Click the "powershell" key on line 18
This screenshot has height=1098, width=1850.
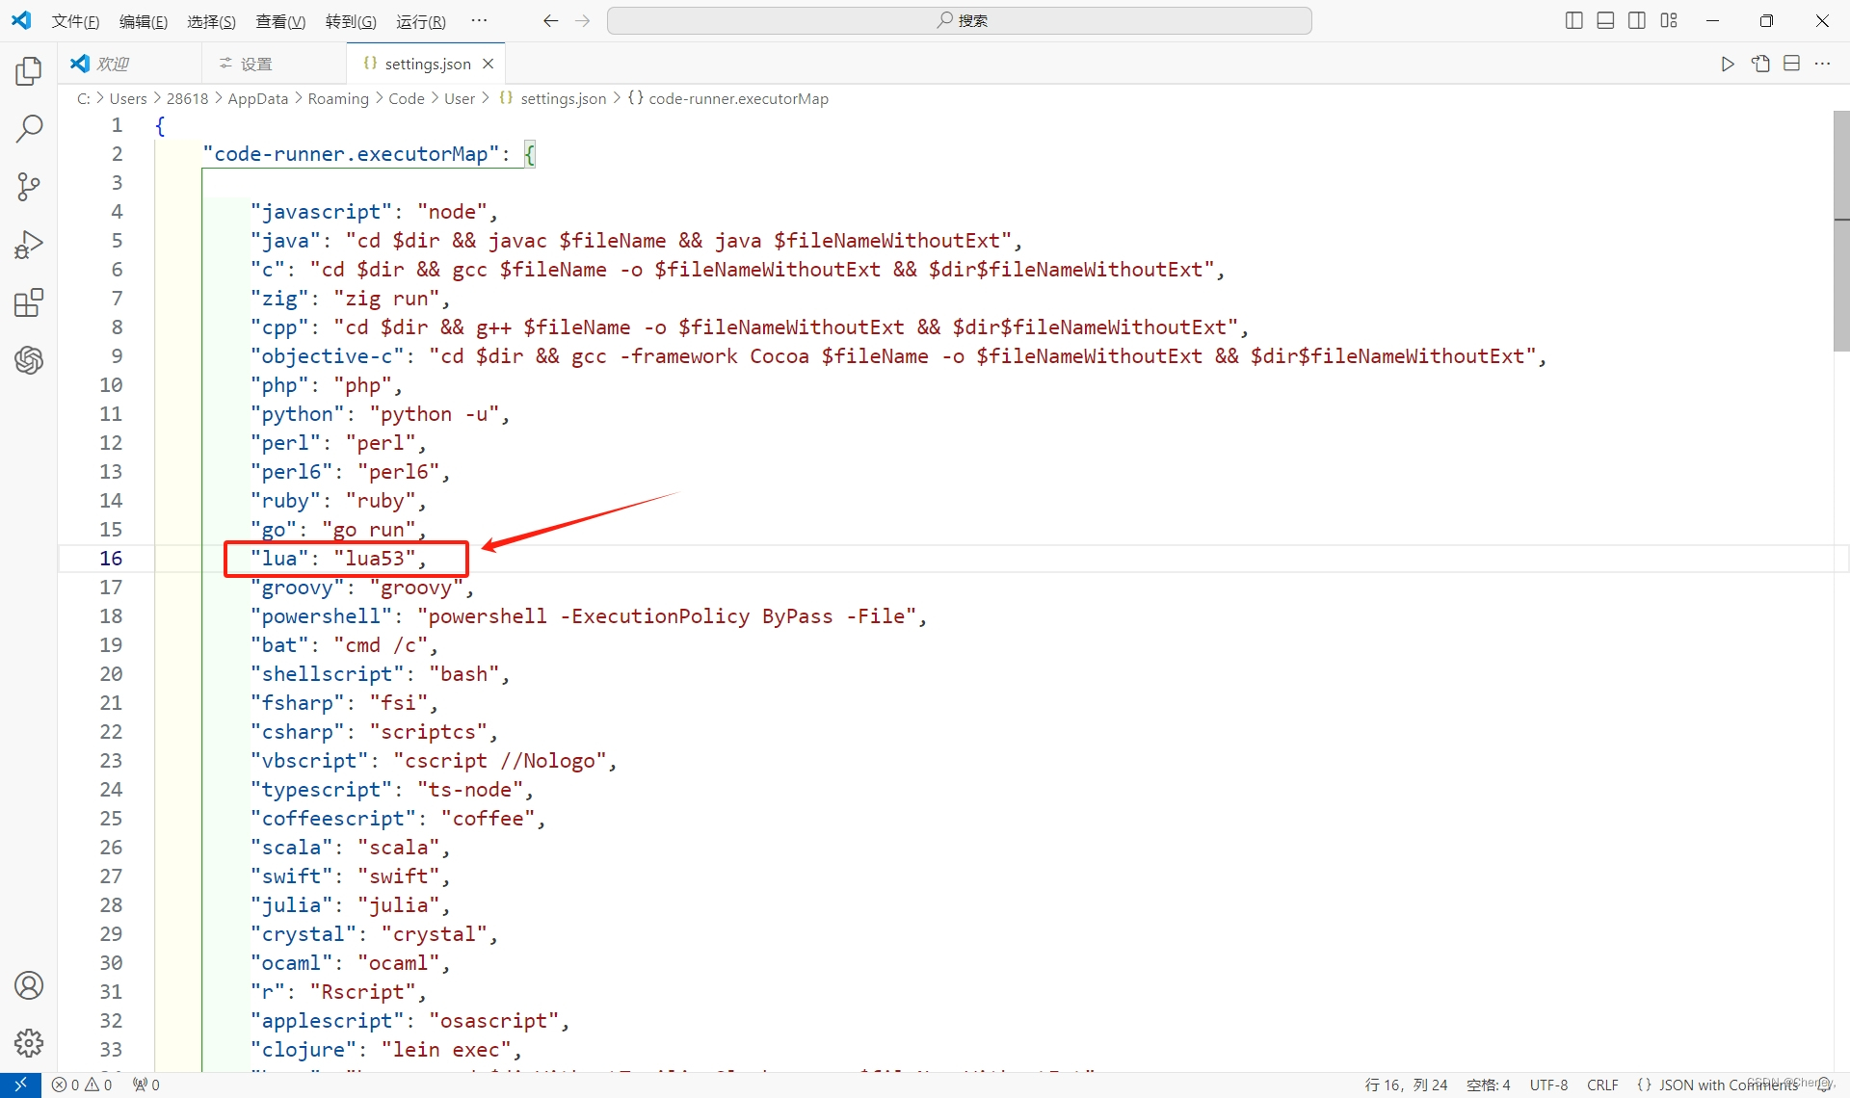[x=322, y=616]
